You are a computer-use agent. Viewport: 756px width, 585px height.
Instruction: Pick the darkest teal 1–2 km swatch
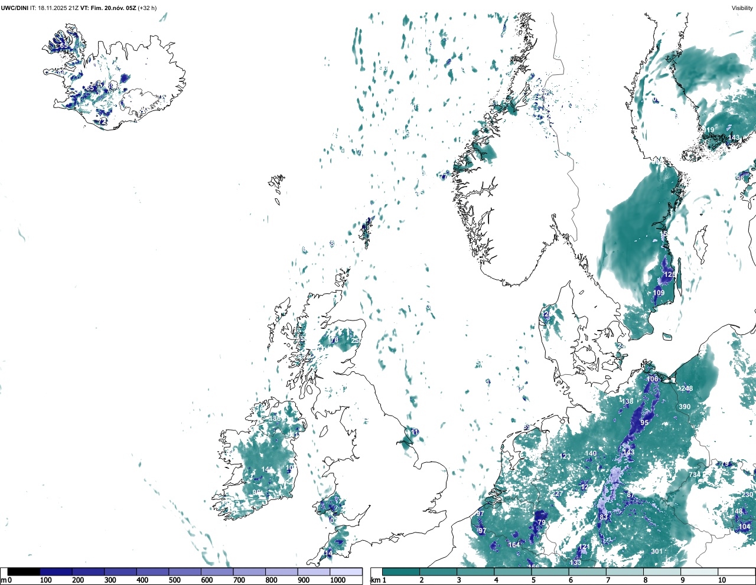click(x=401, y=571)
